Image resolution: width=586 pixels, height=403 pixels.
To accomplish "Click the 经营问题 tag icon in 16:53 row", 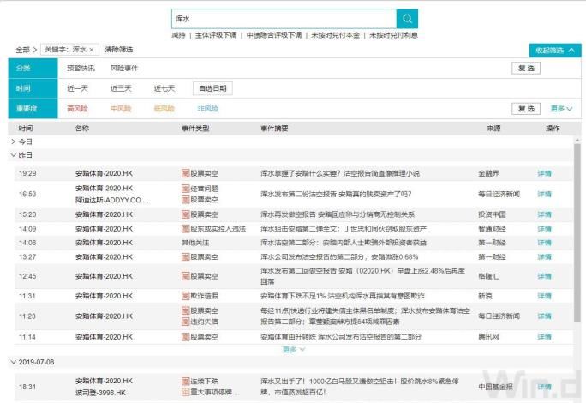I will 186,189.
